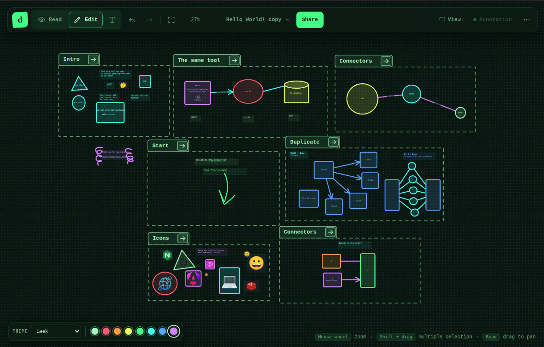Select the small purple podcast icon
The image size is (544, 347).
coord(210,264)
